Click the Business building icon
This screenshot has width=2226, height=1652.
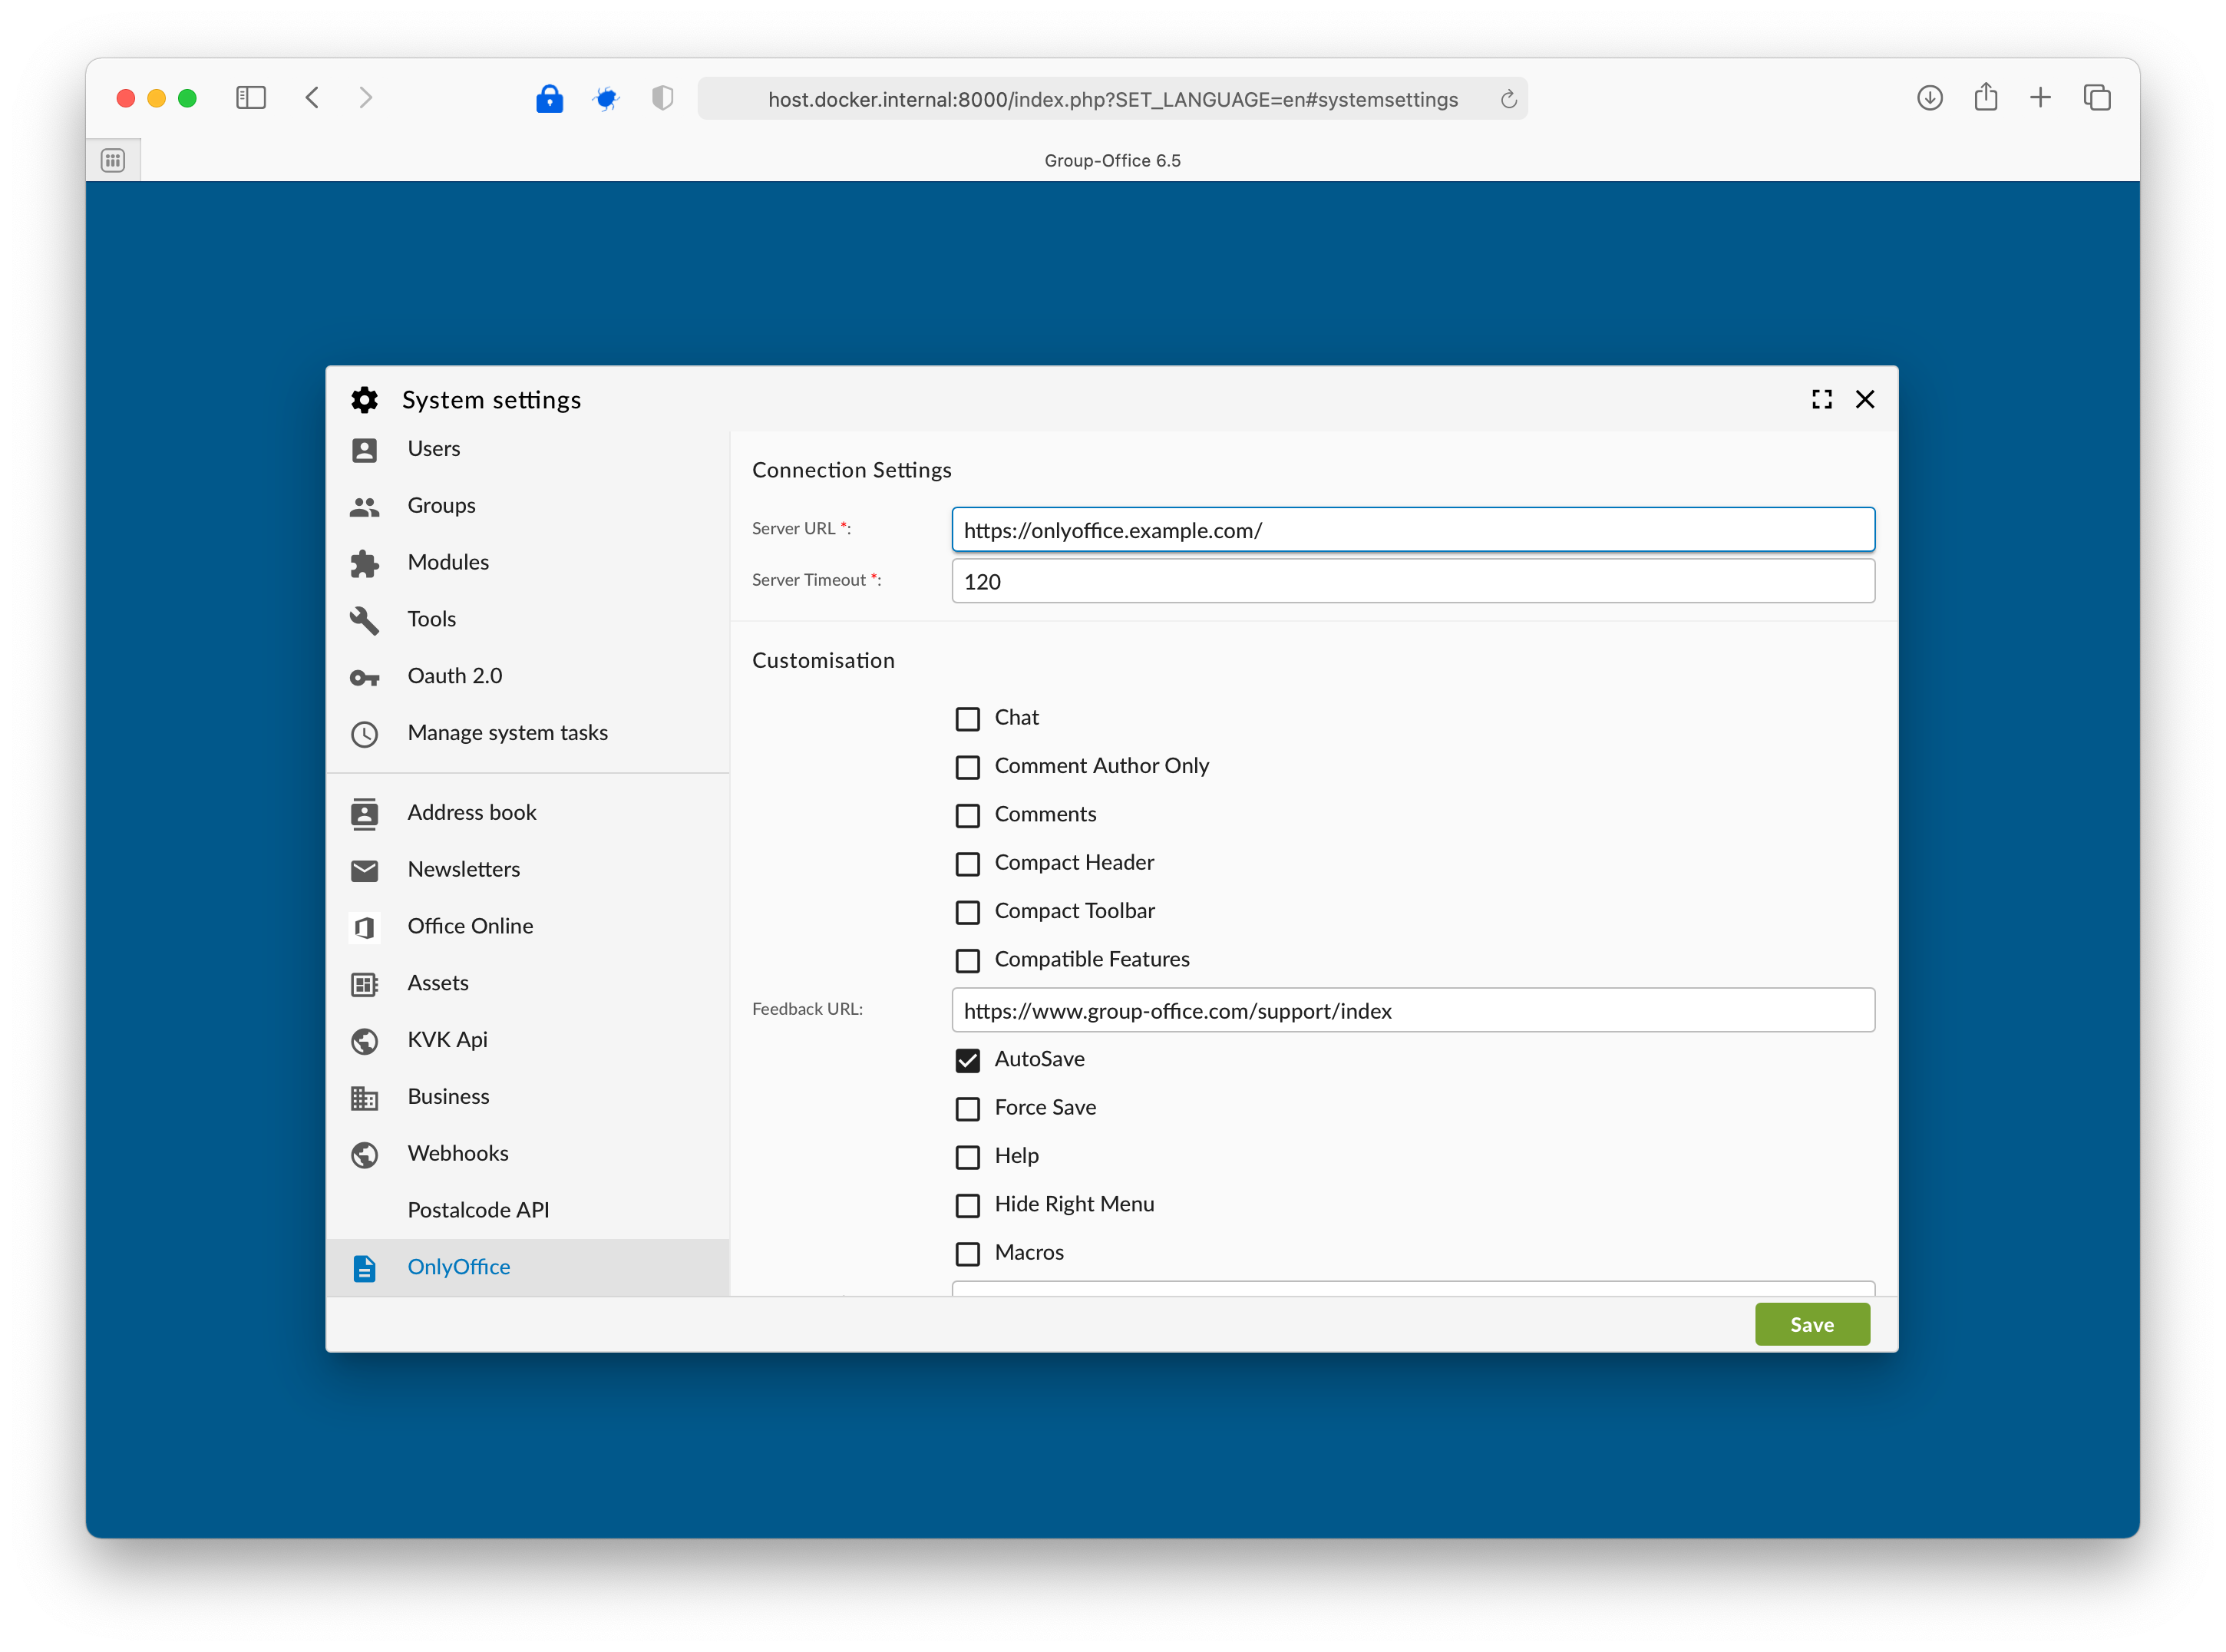point(364,1098)
